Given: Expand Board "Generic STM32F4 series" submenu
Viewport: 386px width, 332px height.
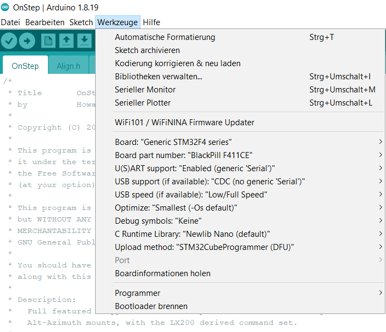Looking at the screenshot, I should 240,142.
